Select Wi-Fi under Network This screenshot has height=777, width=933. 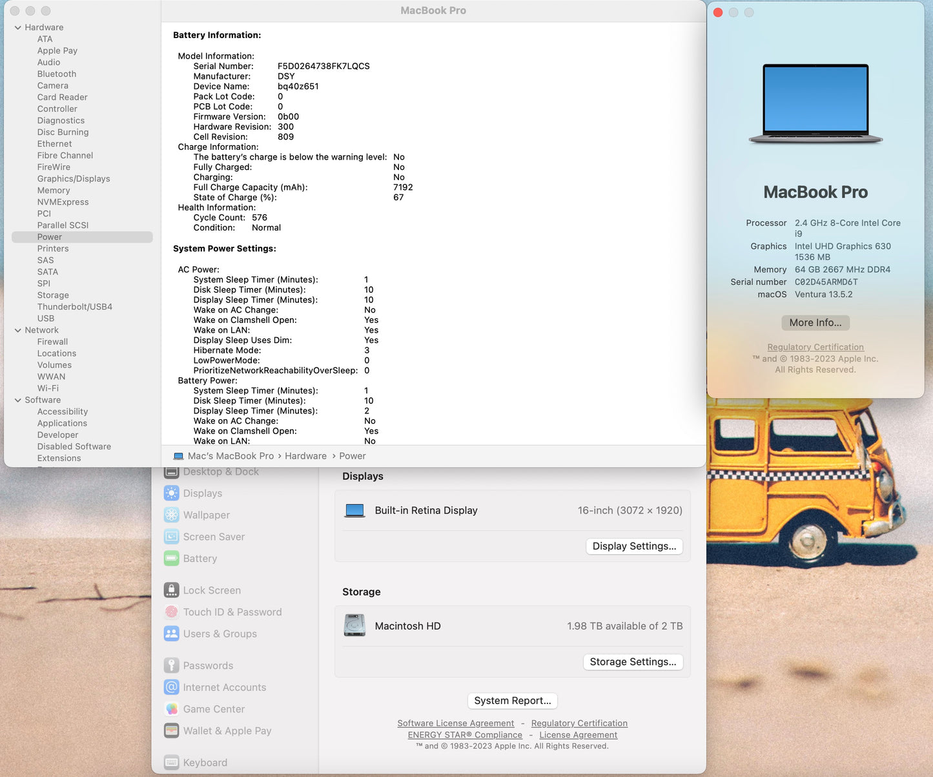[48, 388]
